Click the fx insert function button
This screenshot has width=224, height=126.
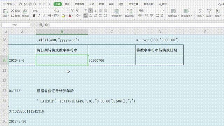[x=46, y=25]
